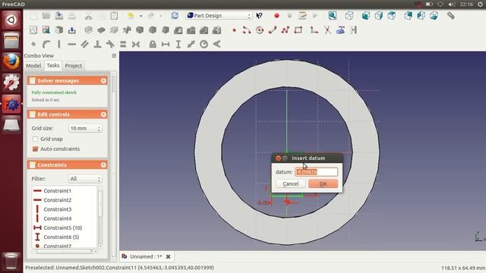The width and height of the screenshot is (486, 273).
Task: Select the Create point tool
Action: [x=235, y=30]
